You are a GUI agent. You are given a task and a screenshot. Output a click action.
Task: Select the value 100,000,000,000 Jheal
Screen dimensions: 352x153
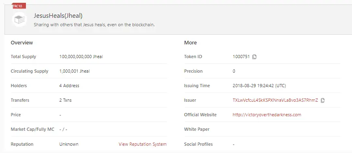point(81,57)
